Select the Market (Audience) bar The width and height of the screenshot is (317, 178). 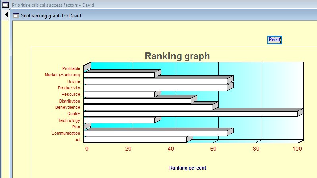(119, 75)
